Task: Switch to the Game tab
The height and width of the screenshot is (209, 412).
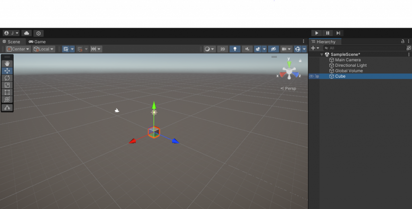Action: click(37, 42)
